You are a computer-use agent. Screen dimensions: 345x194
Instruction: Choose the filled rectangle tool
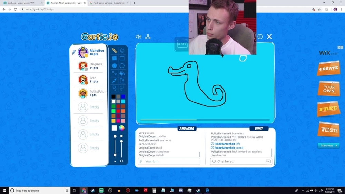[115, 58]
